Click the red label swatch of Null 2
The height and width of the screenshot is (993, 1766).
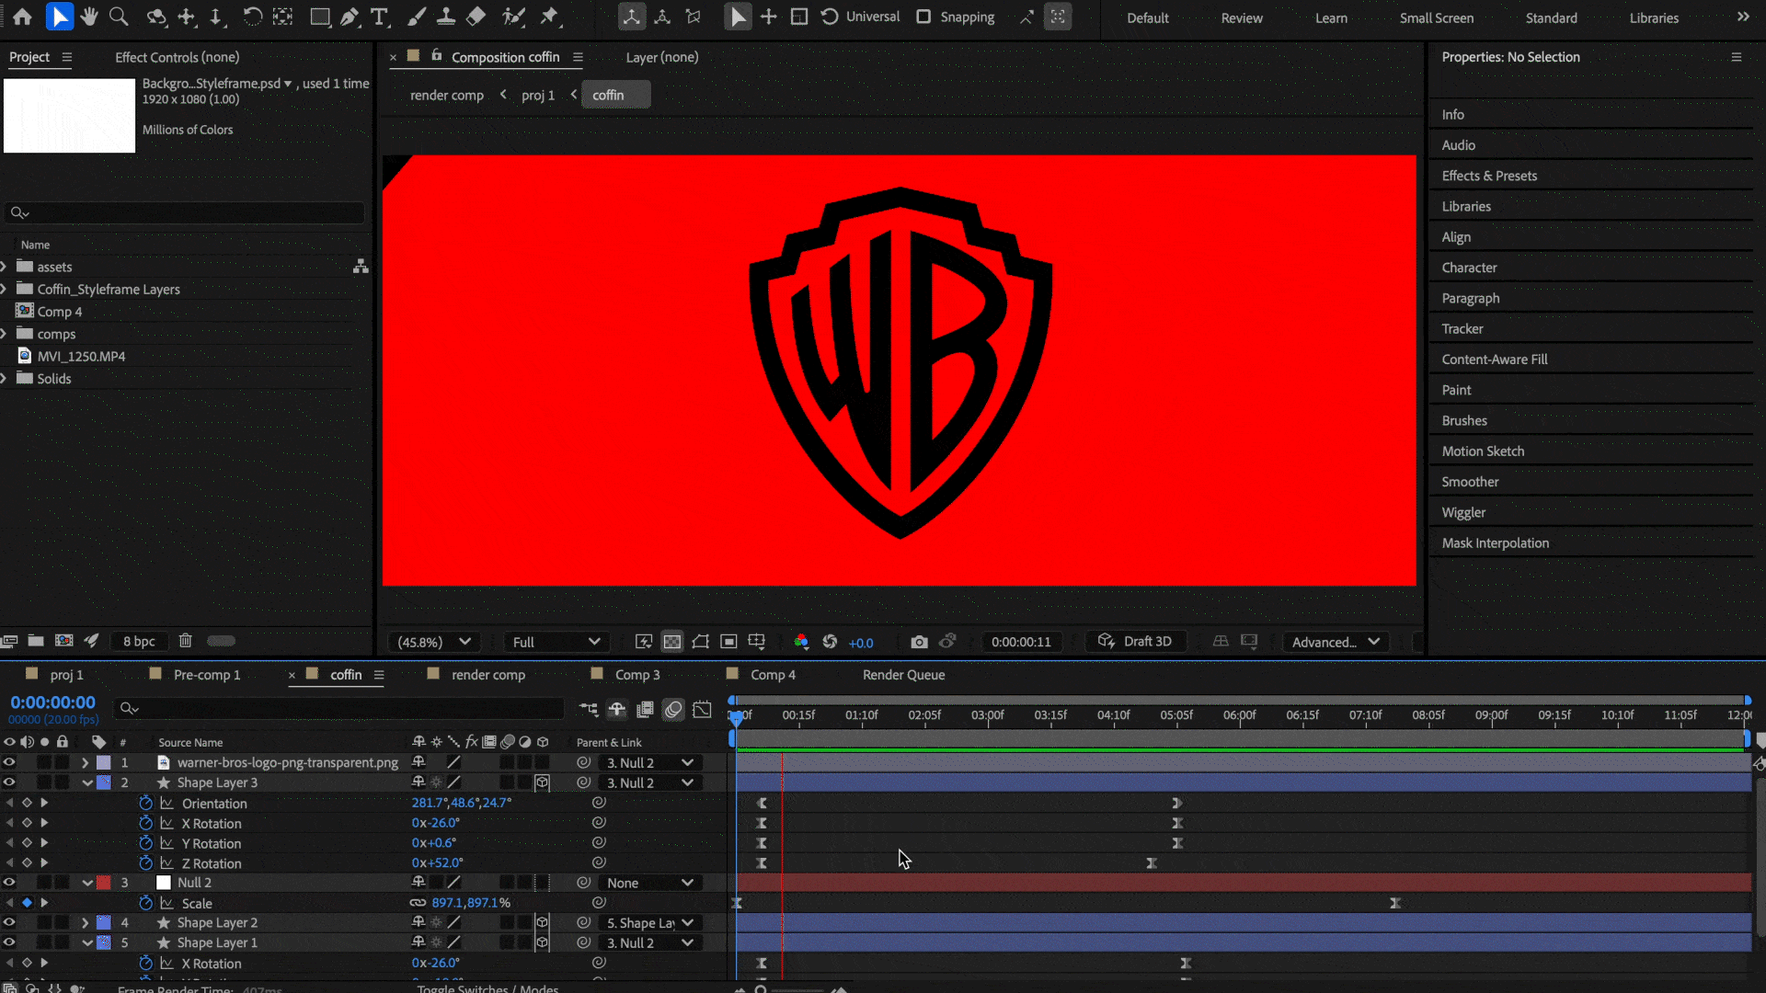(x=104, y=883)
